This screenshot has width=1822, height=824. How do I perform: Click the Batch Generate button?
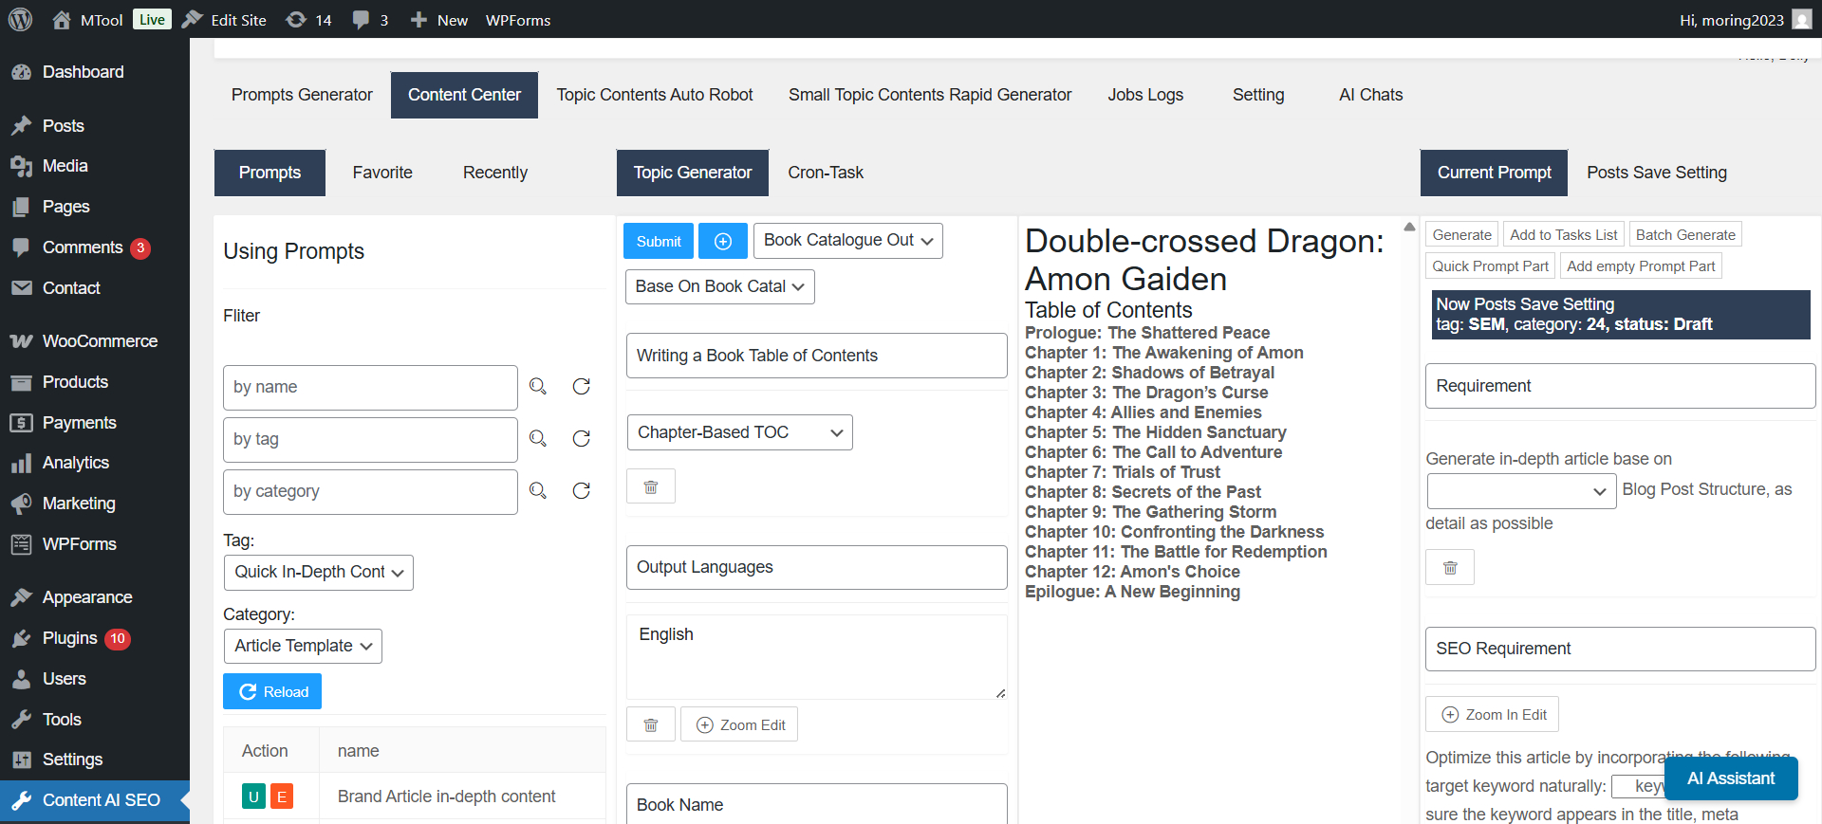[x=1684, y=235]
